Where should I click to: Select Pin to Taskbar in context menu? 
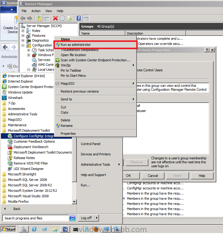[x=96, y=70]
